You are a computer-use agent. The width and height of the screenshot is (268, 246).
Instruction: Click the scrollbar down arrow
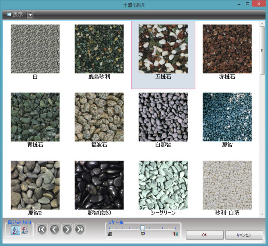[262, 214]
